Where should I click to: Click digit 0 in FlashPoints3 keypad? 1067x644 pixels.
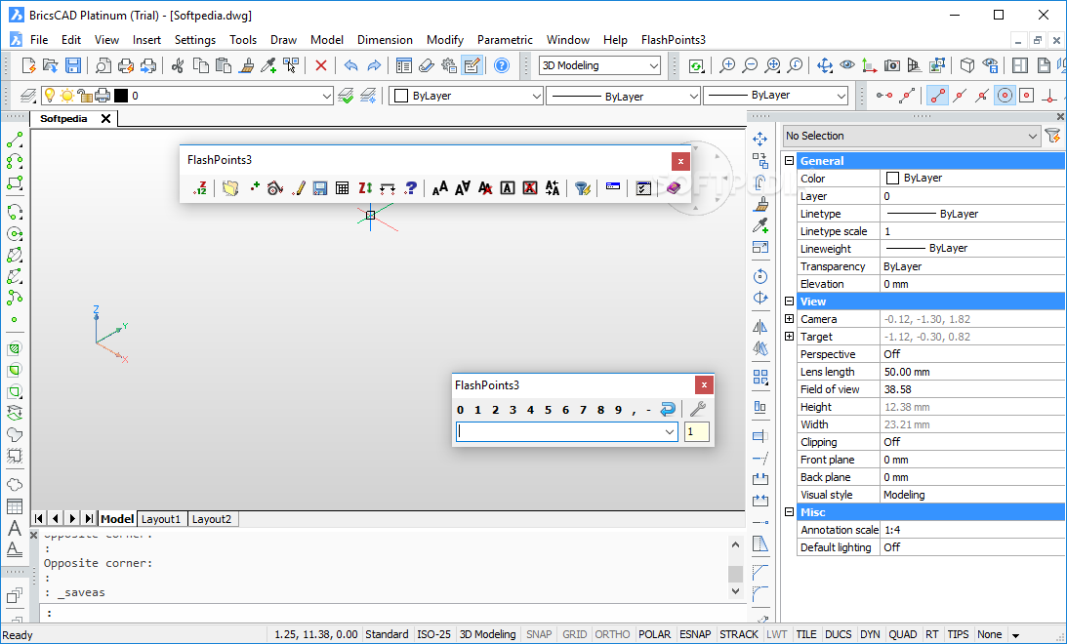point(460,410)
